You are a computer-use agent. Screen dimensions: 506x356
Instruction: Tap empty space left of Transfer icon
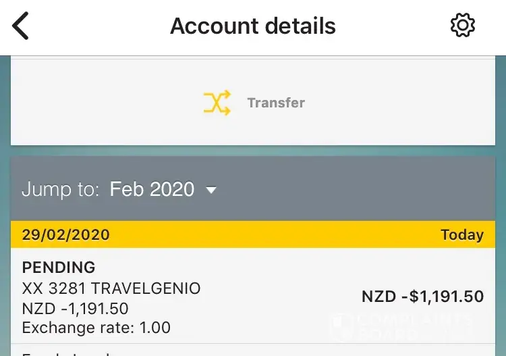[x=101, y=103]
